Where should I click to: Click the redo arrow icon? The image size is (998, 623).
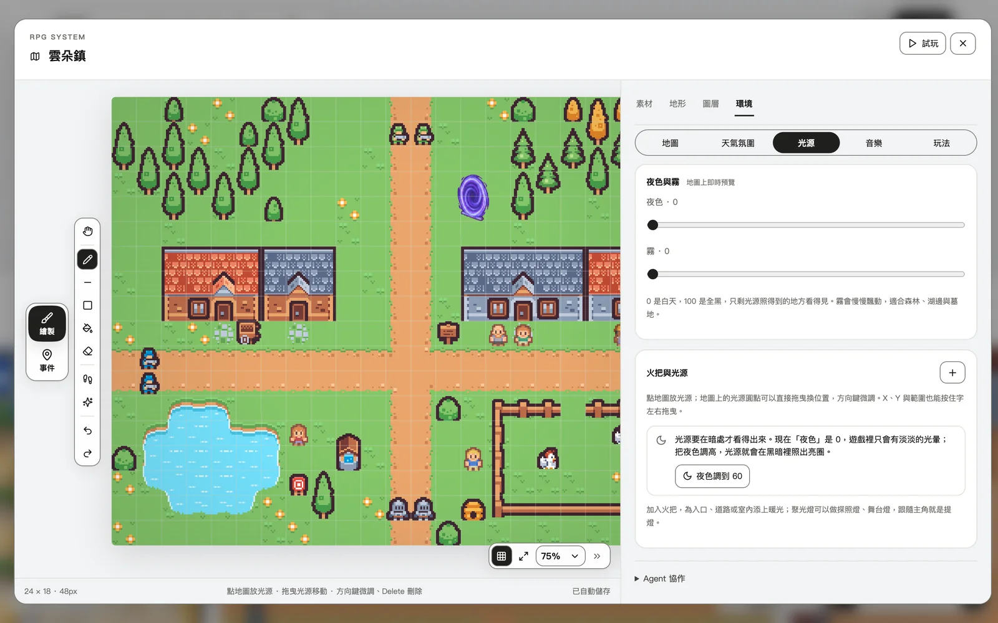(87, 454)
